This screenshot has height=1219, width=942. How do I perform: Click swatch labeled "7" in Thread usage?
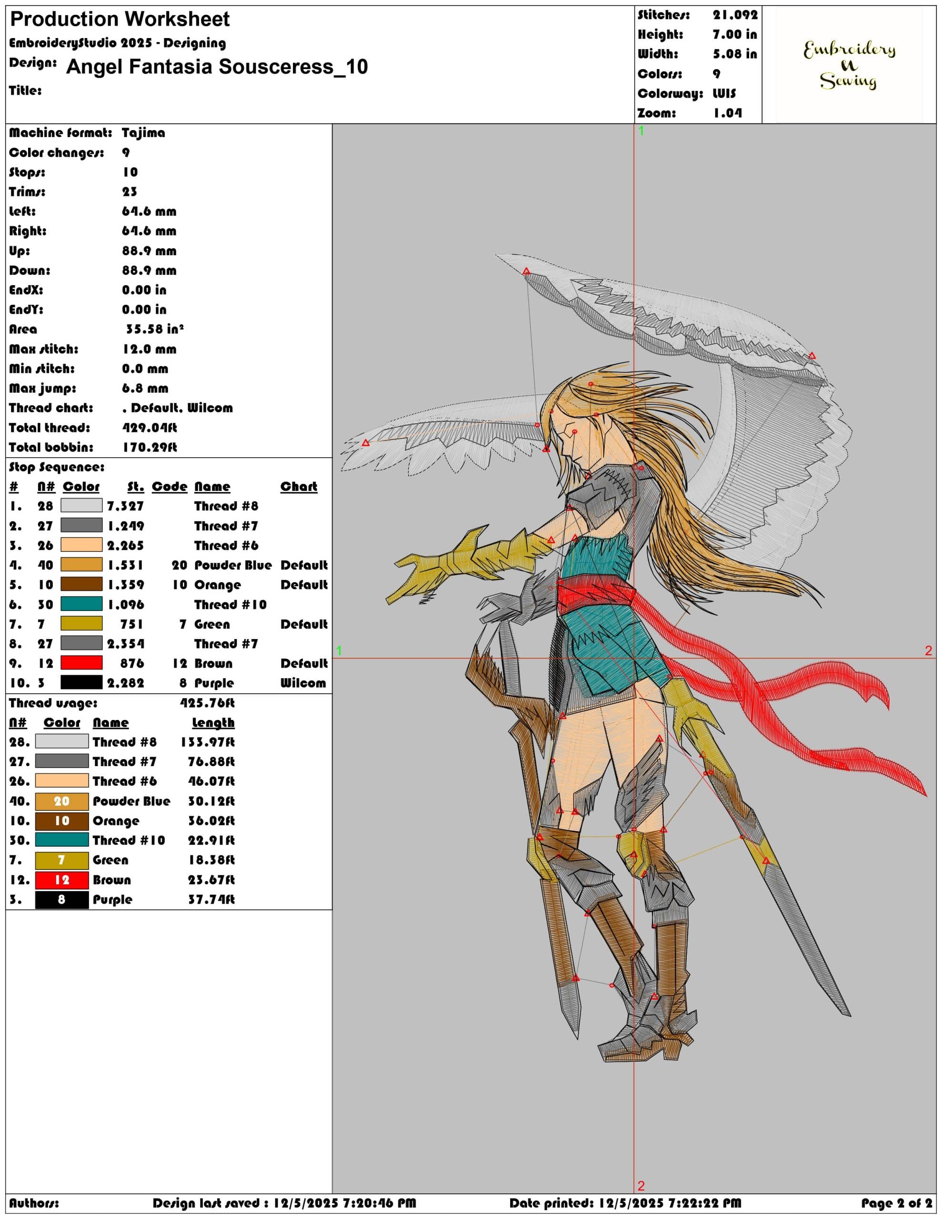coord(62,860)
